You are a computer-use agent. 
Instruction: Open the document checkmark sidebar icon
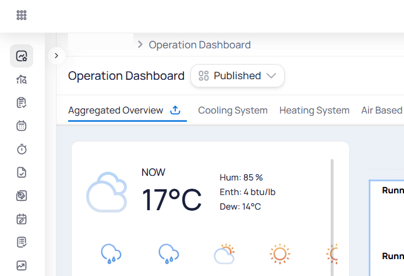(x=22, y=172)
